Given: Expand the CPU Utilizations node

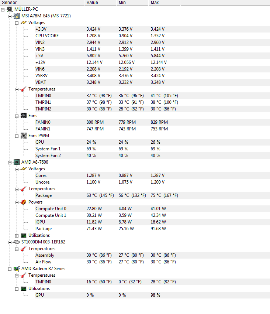Looking at the screenshot, I should pos(17,236).
